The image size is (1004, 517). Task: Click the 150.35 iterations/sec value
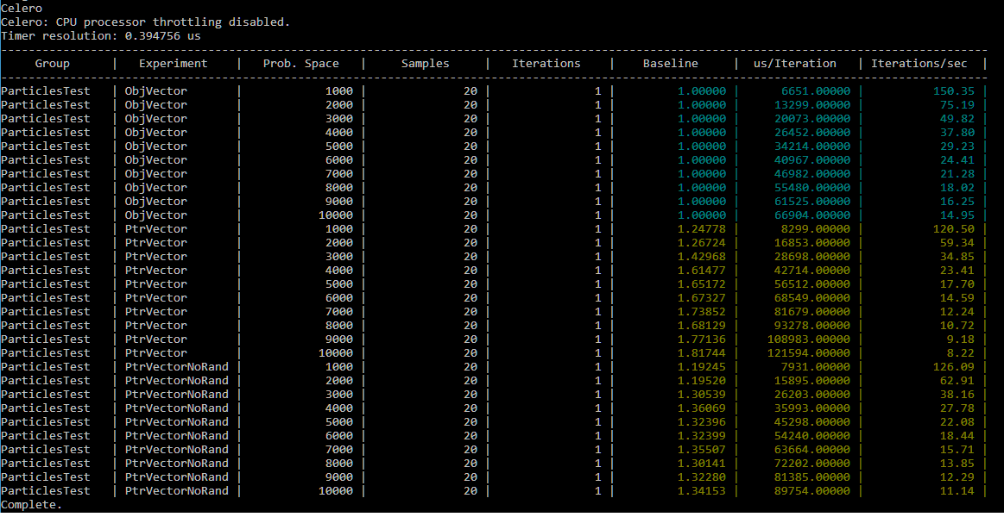[x=953, y=90]
